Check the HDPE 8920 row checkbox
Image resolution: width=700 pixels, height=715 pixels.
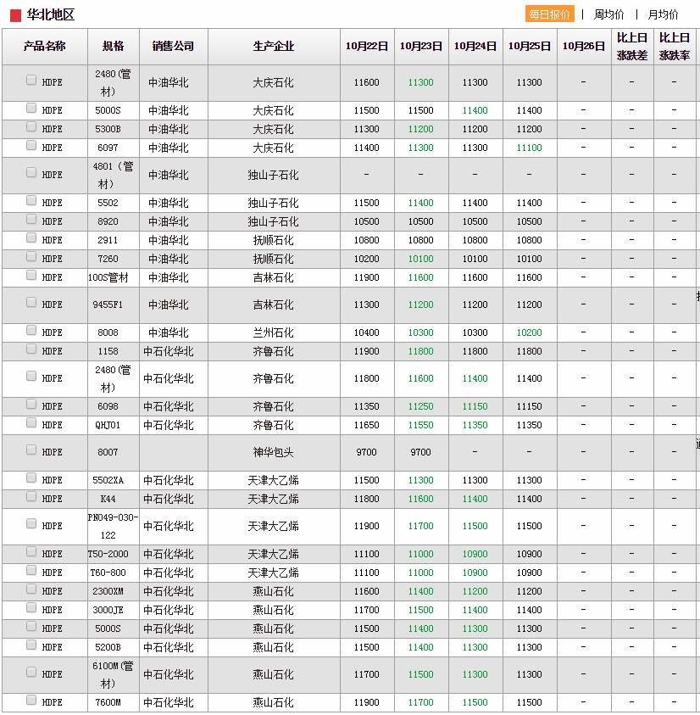[31, 220]
